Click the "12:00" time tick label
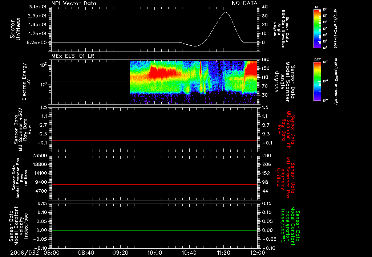 [258, 253]
